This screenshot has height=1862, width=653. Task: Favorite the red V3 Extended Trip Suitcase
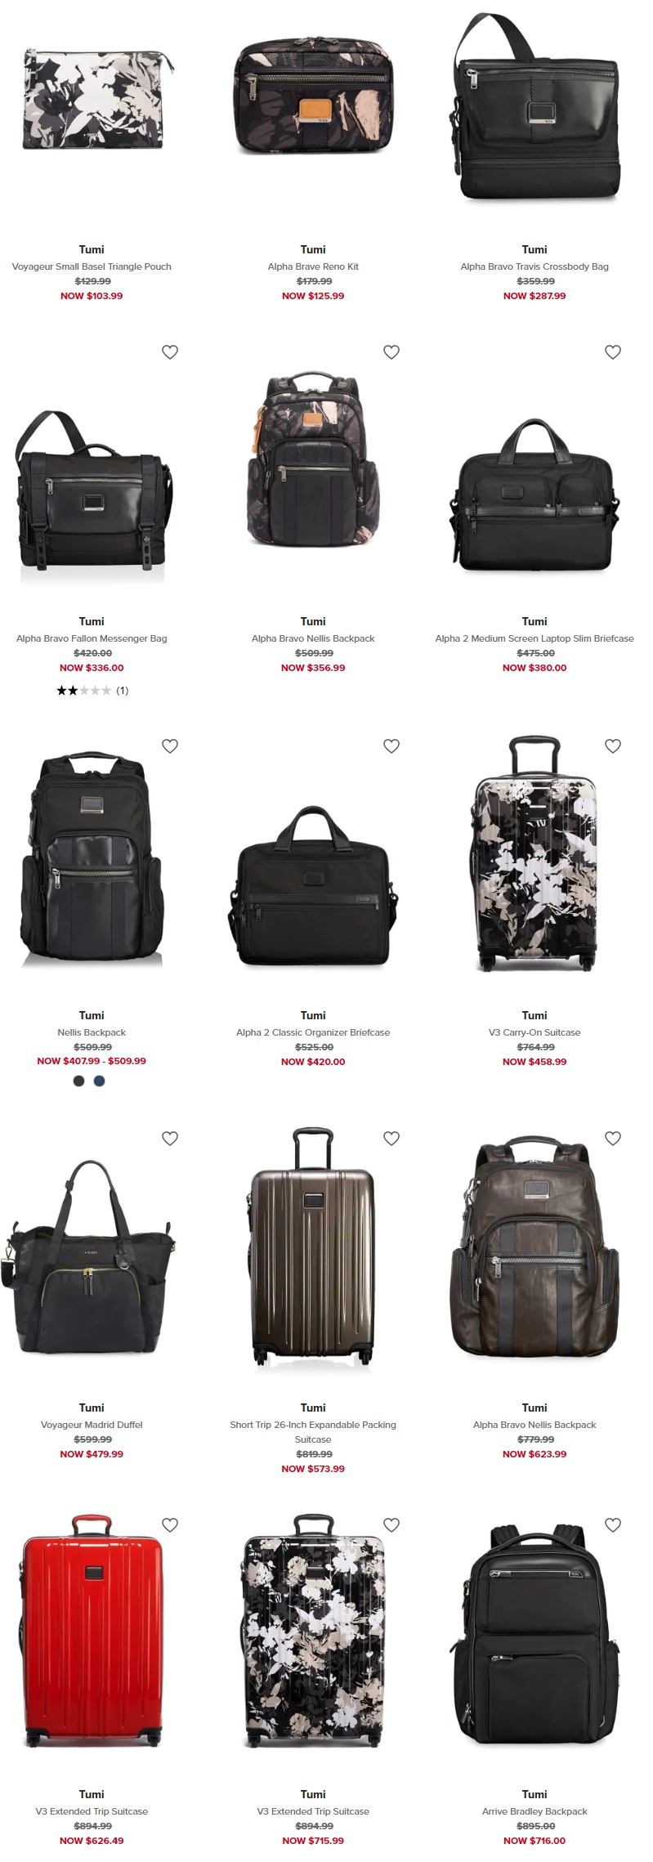point(170,1525)
